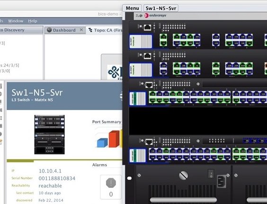Image resolution: width=267 pixels, height=204 pixels.
Task: Click the Port Summary heading
Action: 107,122
